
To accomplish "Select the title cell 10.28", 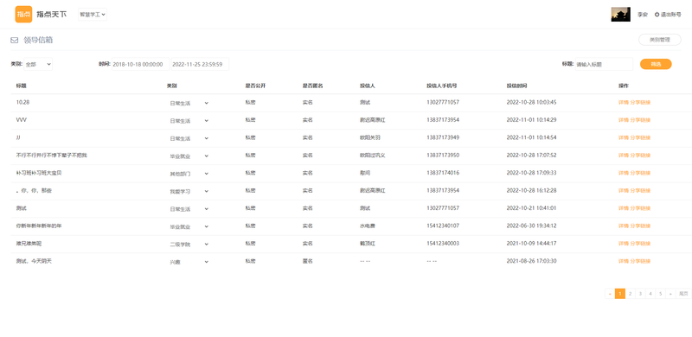I will (22, 102).
